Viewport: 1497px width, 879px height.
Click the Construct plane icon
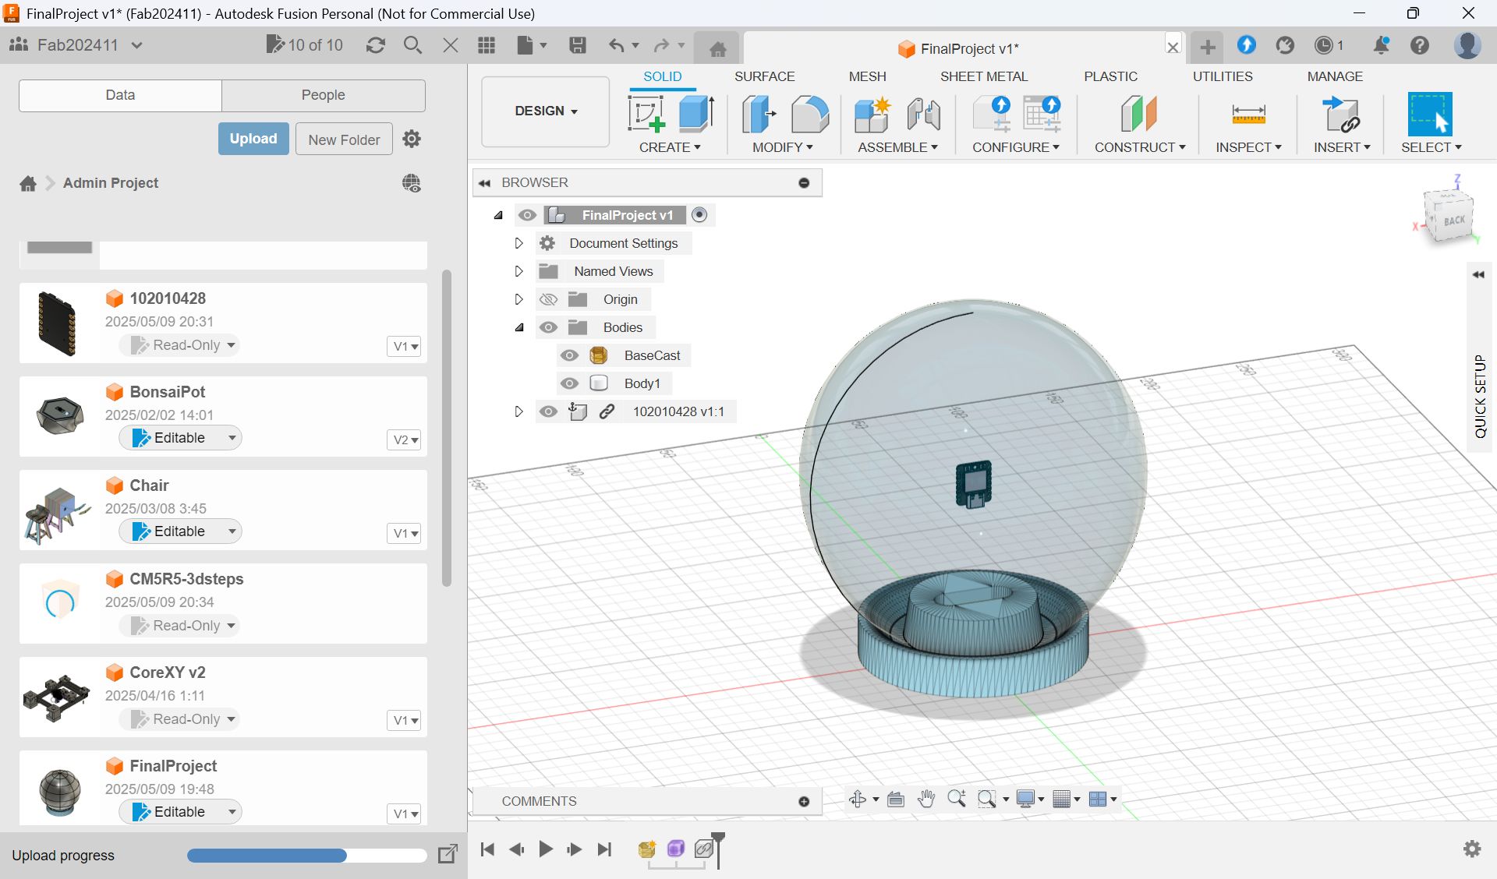click(1139, 114)
